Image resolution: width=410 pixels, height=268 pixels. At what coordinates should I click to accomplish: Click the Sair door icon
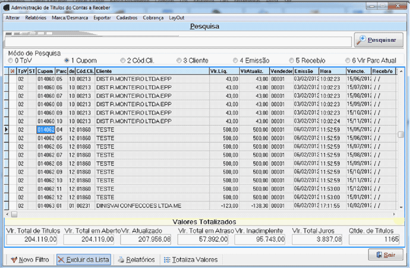pos(379,255)
